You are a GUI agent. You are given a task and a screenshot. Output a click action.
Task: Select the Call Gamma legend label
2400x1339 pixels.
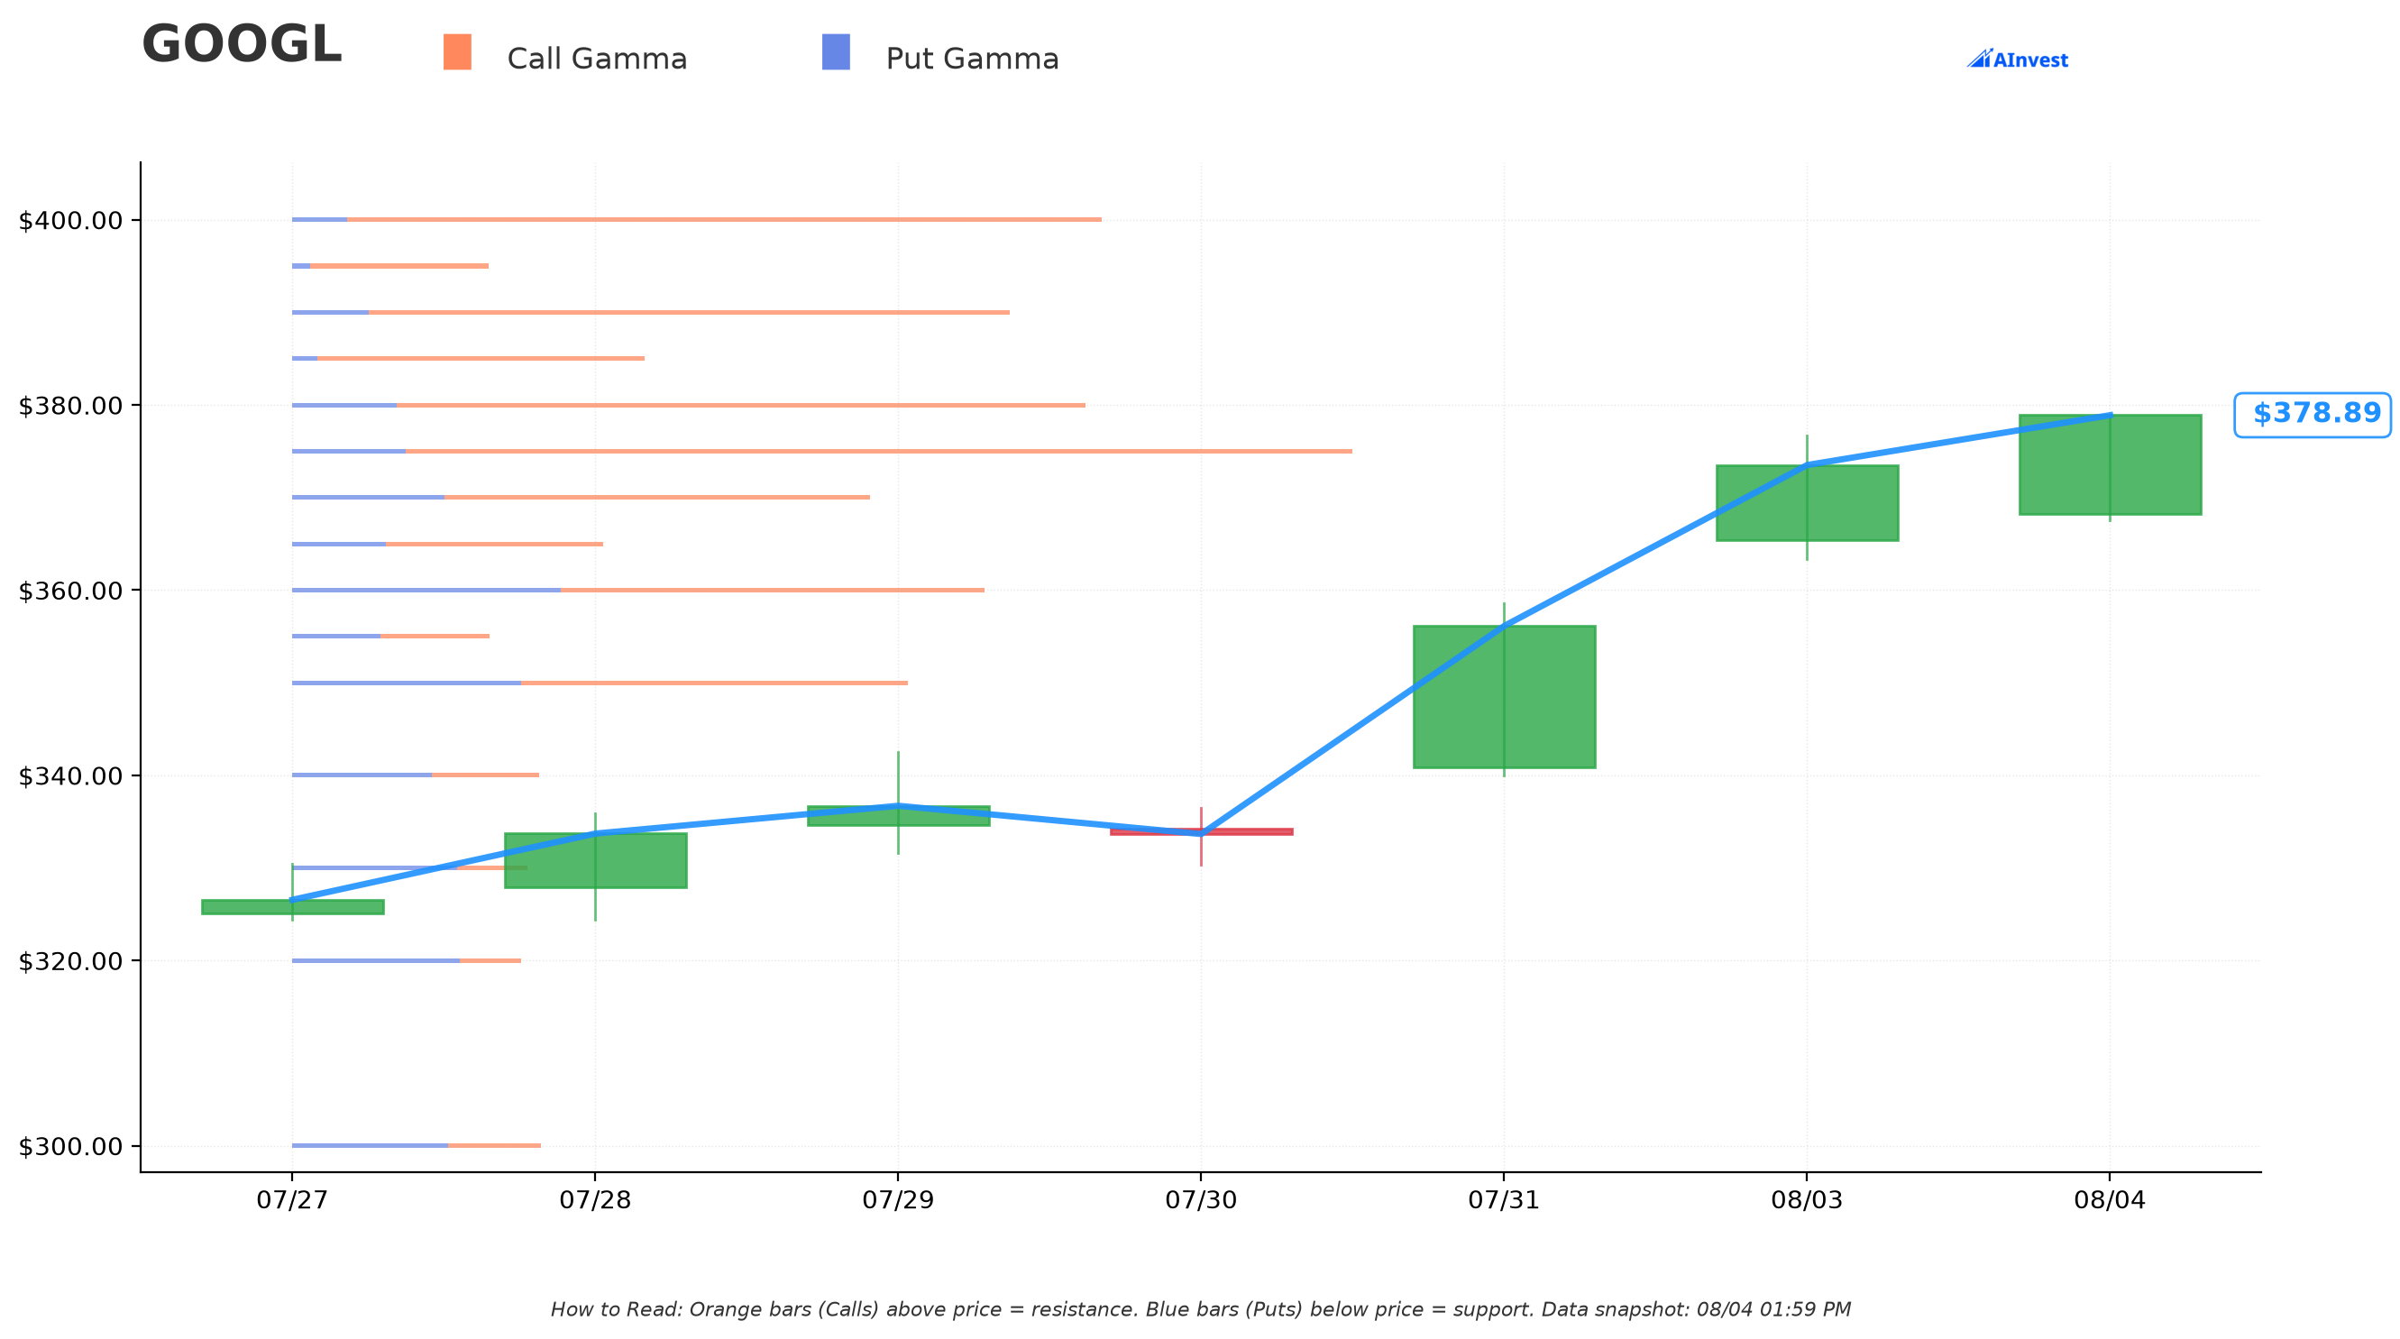597,59
